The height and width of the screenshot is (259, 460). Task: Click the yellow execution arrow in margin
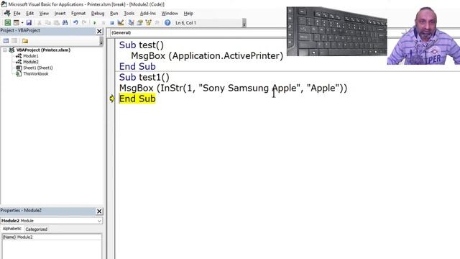coord(112,99)
